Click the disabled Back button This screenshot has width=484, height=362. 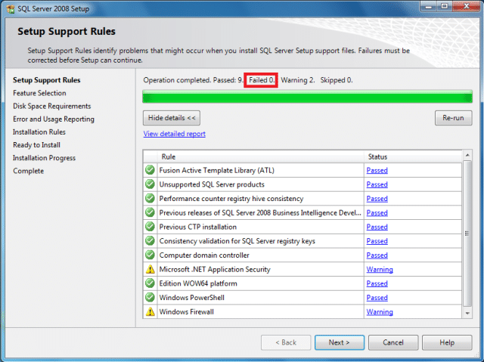point(286,342)
